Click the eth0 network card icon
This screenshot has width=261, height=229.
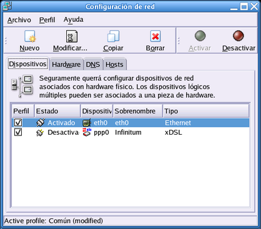point(87,123)
